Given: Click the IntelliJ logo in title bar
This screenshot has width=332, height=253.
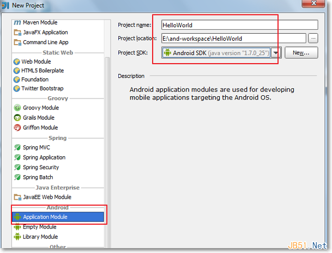Looking at the screenshot, I should pos(5,5).
